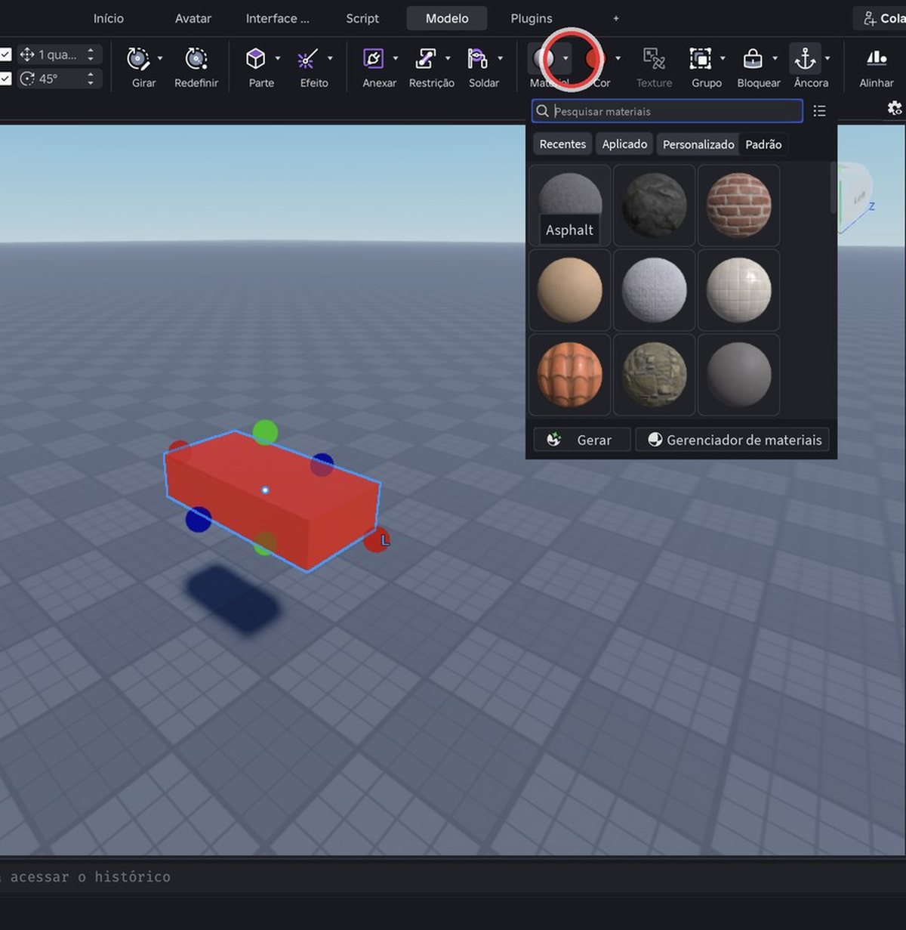Screen dimensions: 906x930
Task: Click the rotation icon beside 45°
Action: click(27, 79)
